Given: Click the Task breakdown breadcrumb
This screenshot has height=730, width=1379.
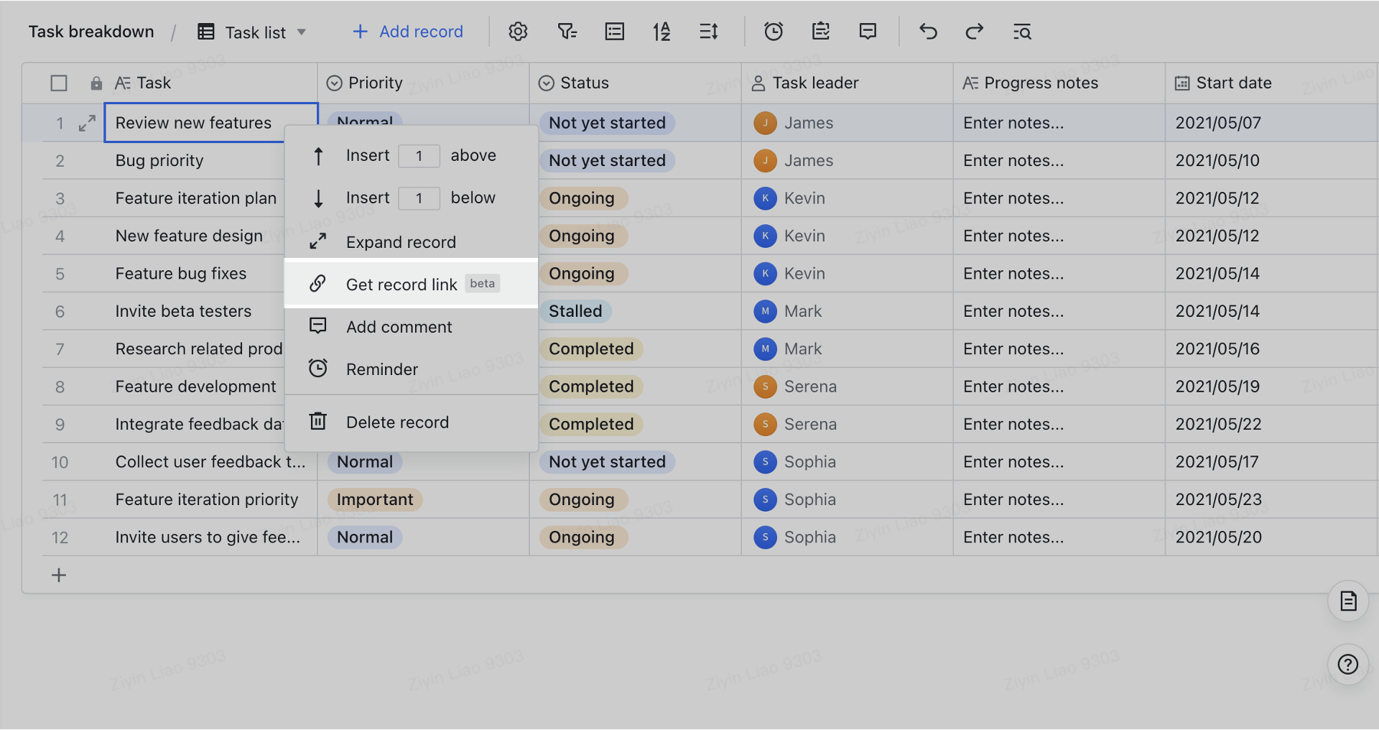Looking at the screenshot, I should (91, 32).
